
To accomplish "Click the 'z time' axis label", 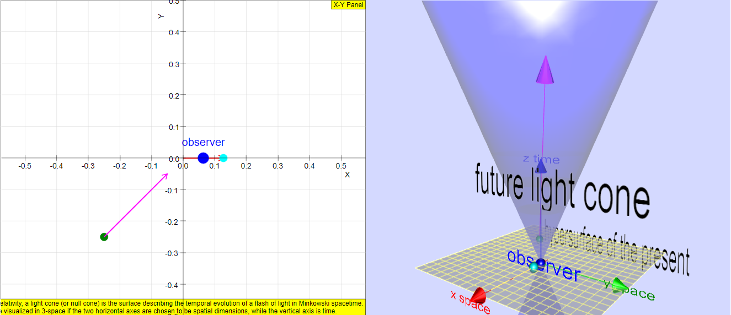I will [541, 159].
